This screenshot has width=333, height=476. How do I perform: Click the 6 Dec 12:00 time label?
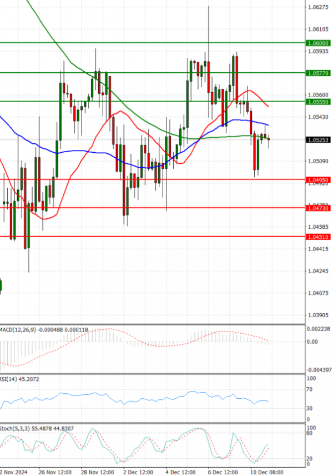coord(223,472)
